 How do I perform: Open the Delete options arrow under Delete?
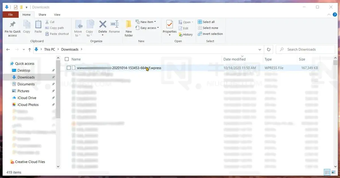tap(103, 35)
